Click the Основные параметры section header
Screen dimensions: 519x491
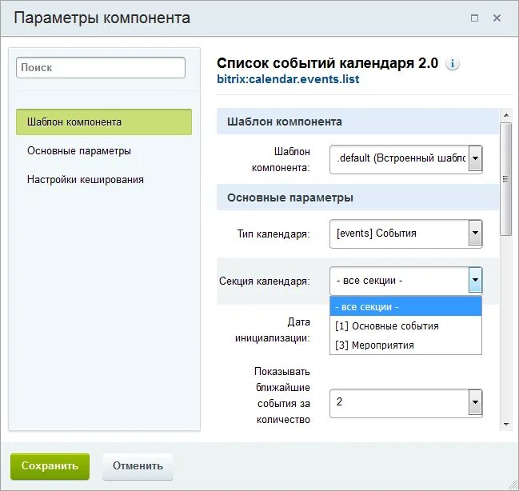tap(357, 198)
